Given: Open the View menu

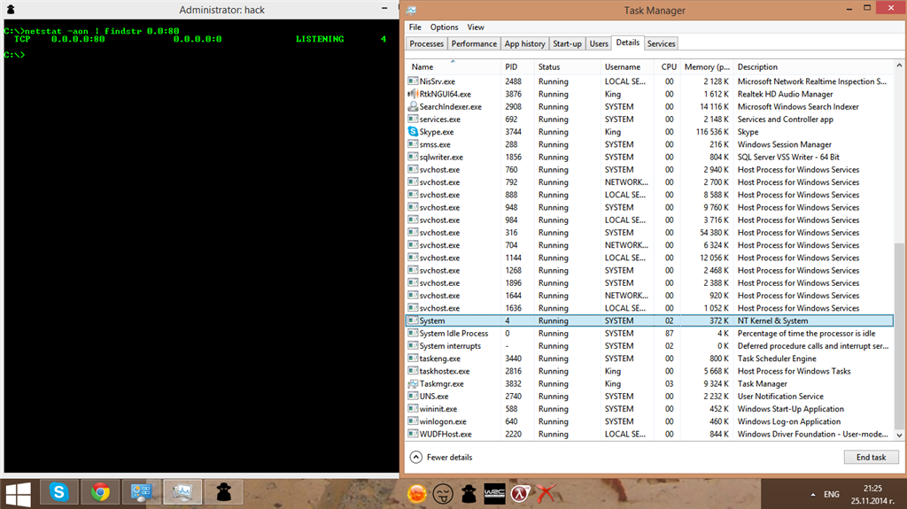Looking at the screenshot, I should 476,27.
